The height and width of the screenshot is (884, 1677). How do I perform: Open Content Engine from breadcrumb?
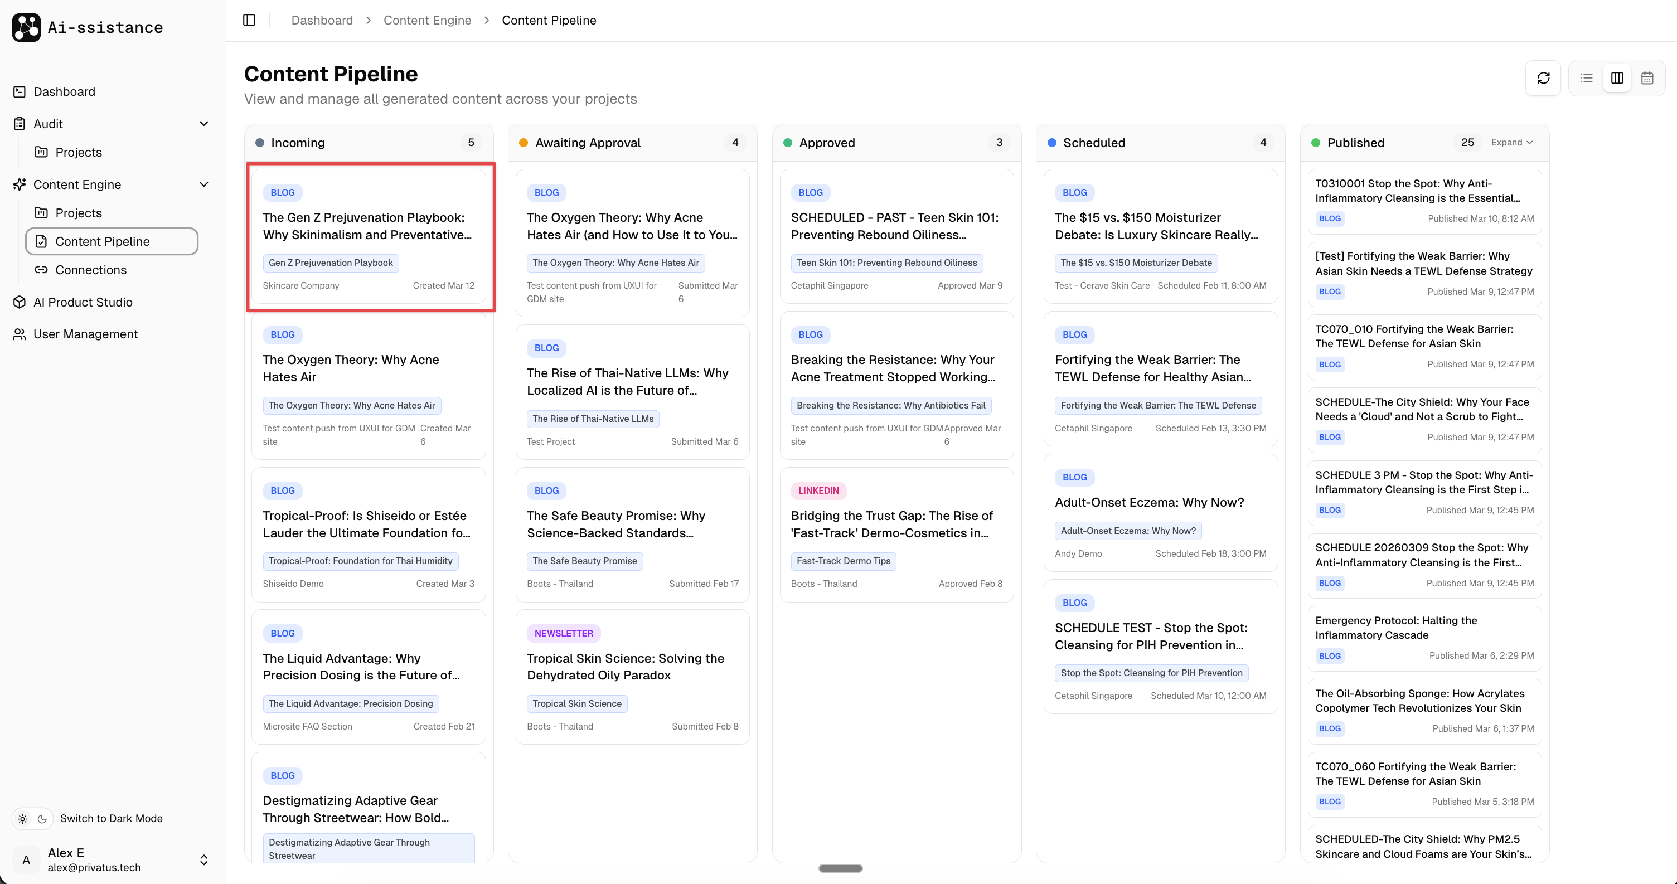pyautogui.click(x=427, y=20)
